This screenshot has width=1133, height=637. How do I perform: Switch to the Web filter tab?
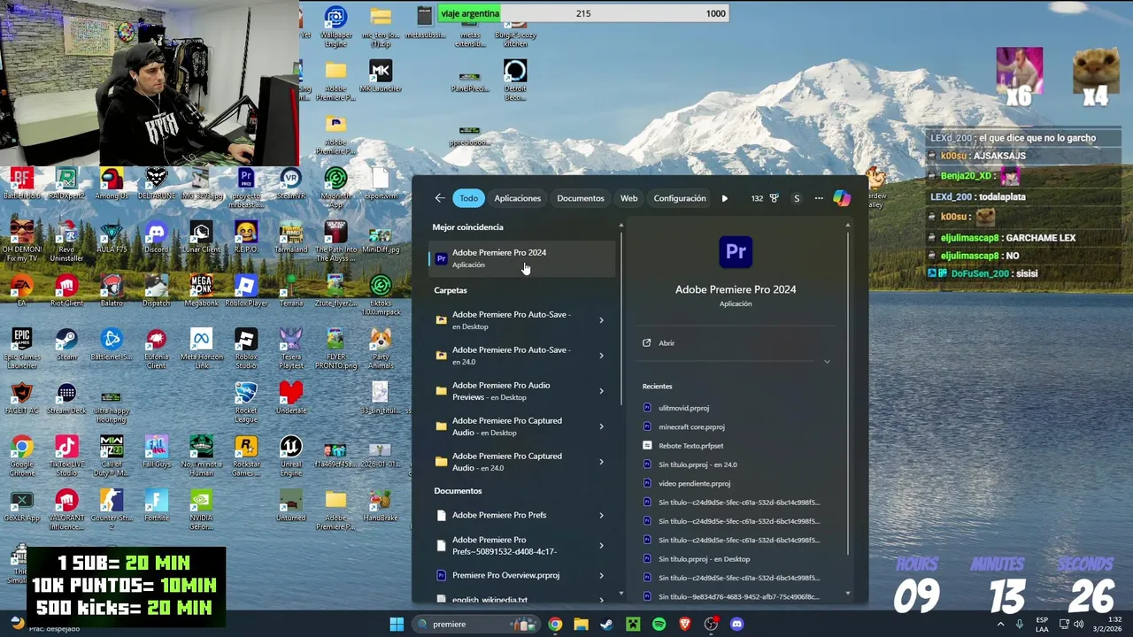coord(629,198)
